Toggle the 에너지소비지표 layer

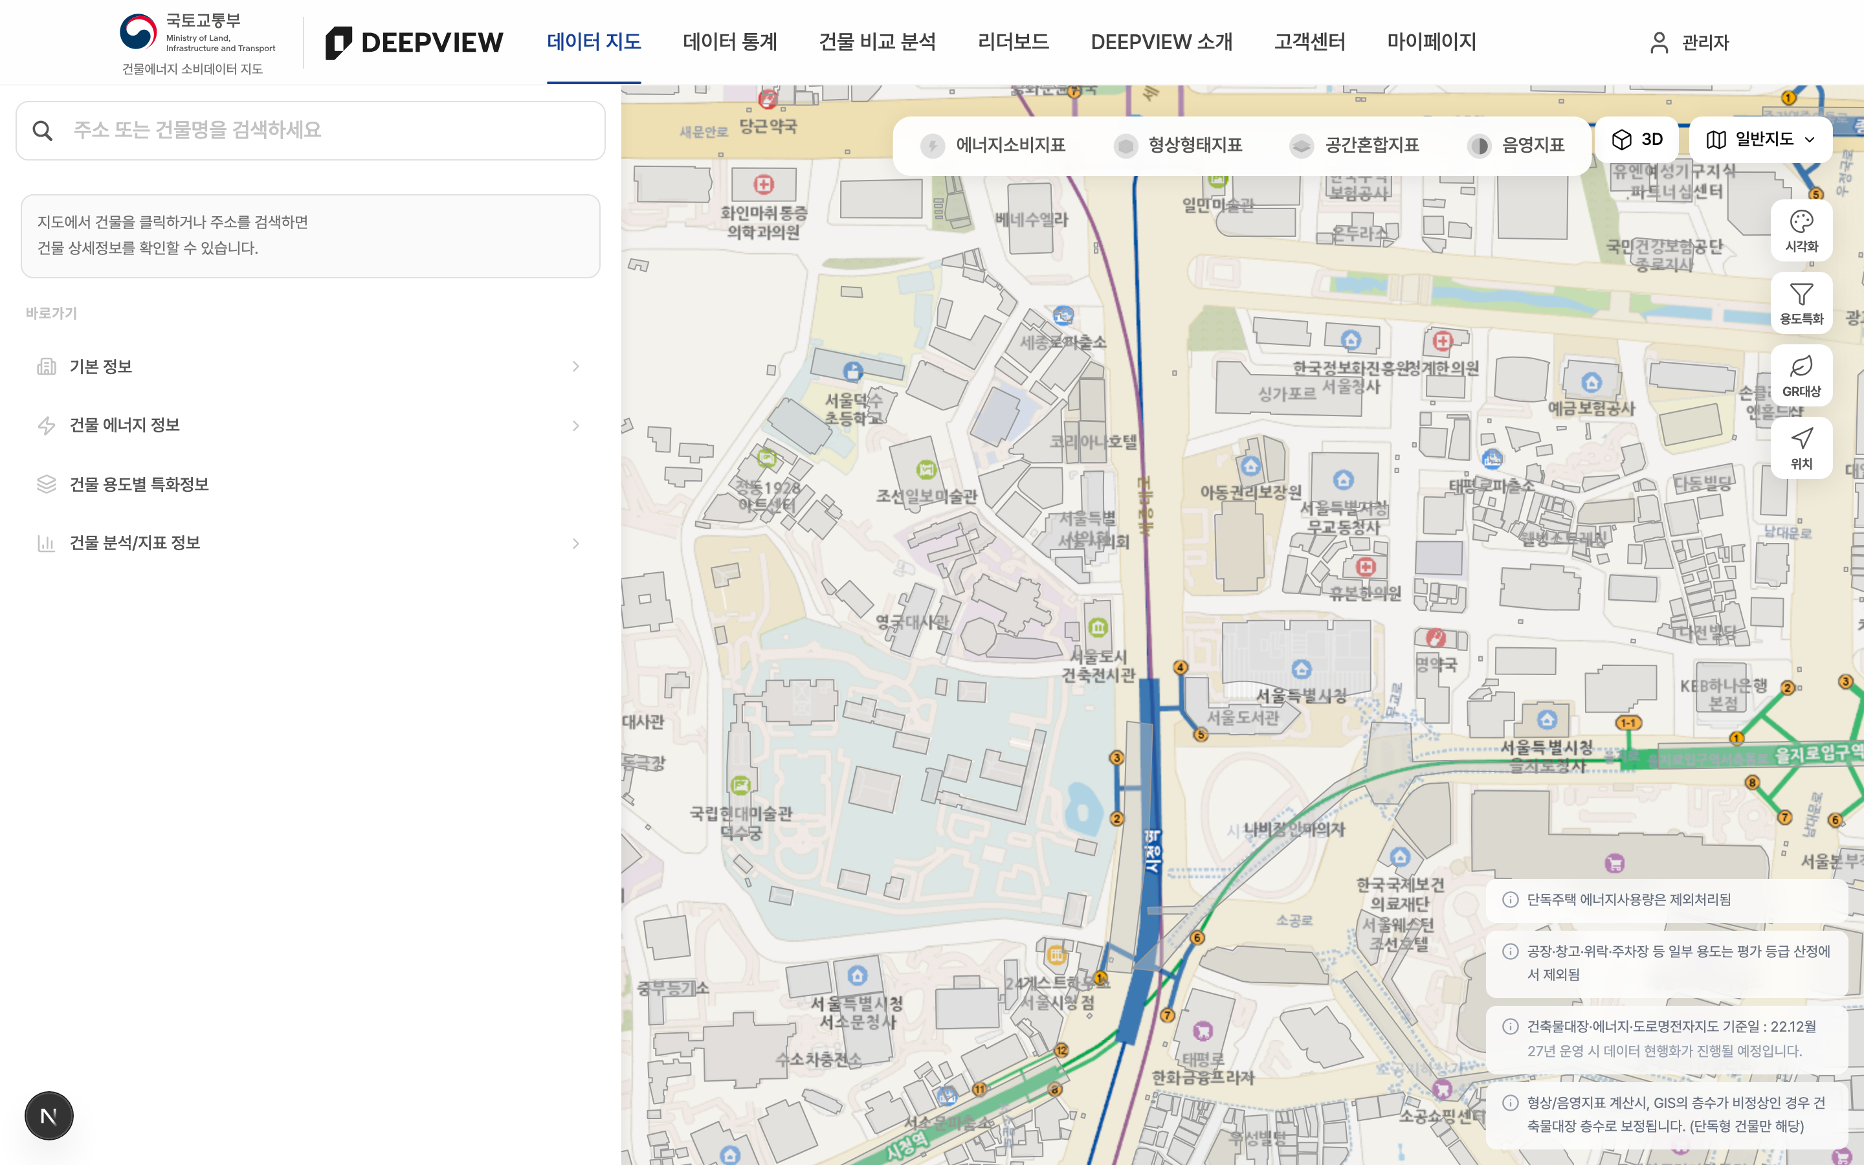click(993, 146)
